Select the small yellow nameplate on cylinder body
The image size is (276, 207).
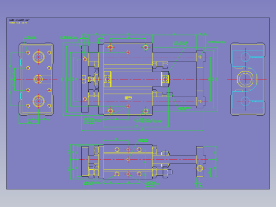[128, 98]
